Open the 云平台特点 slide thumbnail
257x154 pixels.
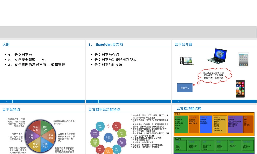pyautogui.click(x=42, y=129)
